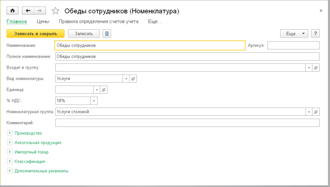Go back with the left arrow
Screen dimensions: 330x187
point(28,10)
